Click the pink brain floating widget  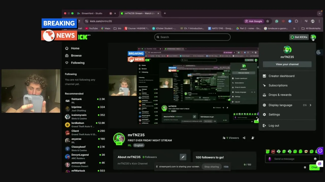[x=319, y=164]
